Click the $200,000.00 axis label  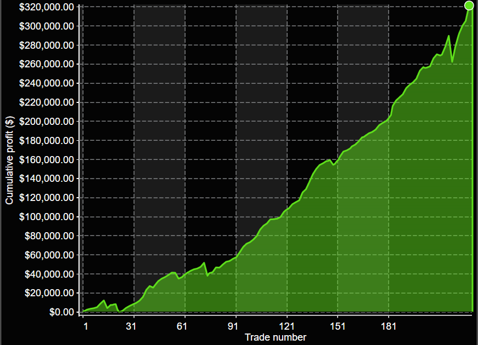coord(47,122)
